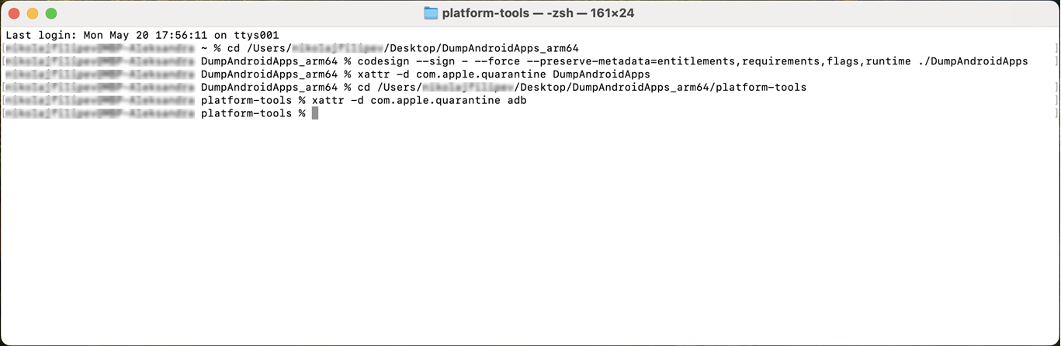Click the "platform-tools — -zsh — 161×24" window title

[x=539, y=12]
